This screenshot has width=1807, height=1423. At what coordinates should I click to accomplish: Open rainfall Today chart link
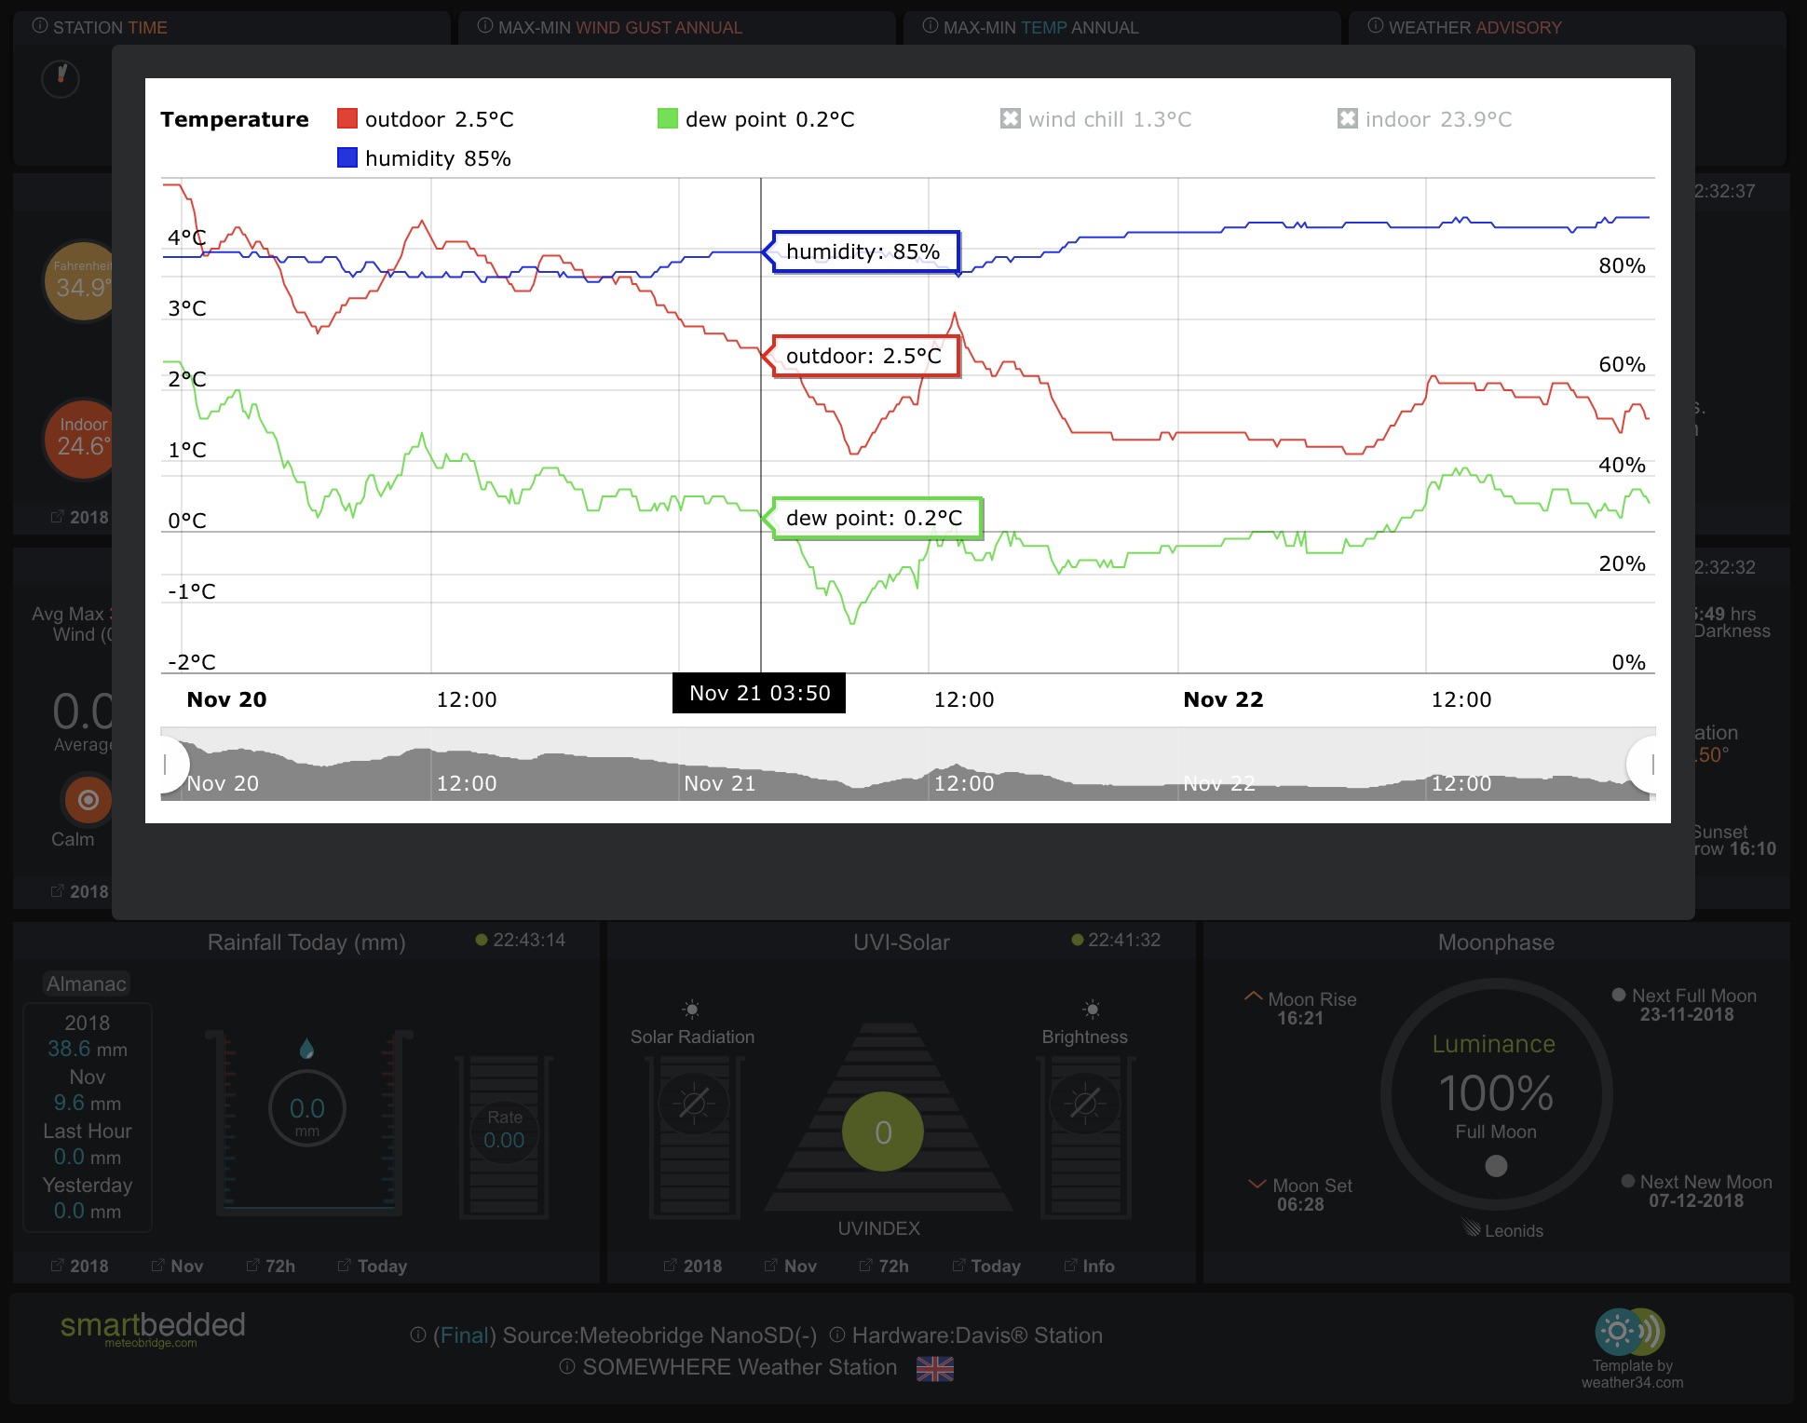[373, 1267]
